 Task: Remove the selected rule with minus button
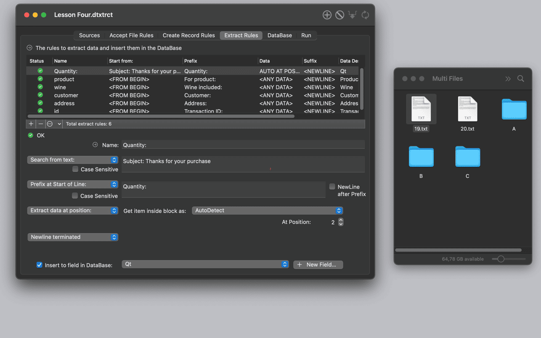(41, 124)
